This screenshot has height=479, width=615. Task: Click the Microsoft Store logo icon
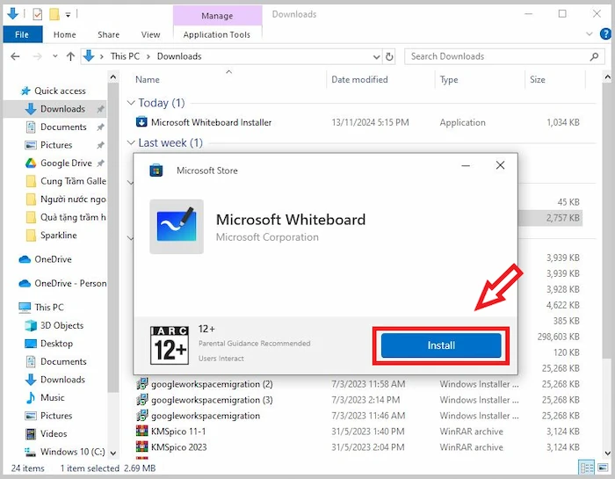point(156,171)
